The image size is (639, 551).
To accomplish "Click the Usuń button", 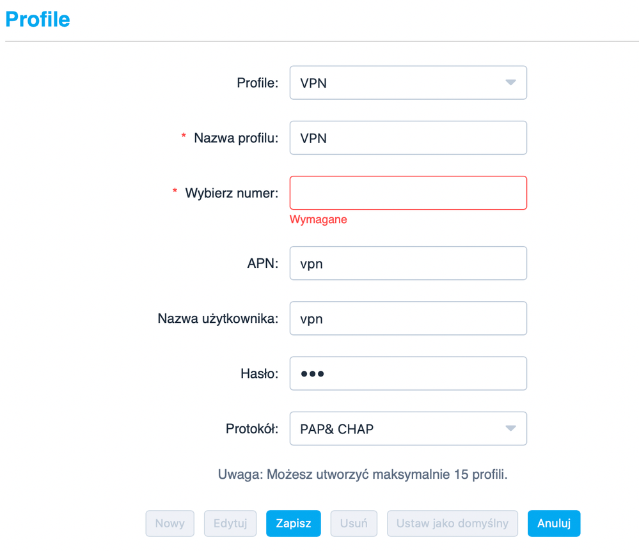I will (354, 523).
